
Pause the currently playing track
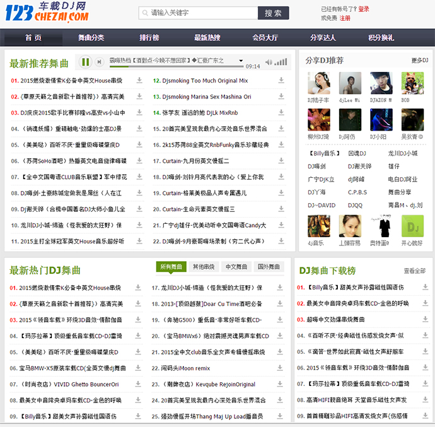pyautogui.click(x=86, y=62)
